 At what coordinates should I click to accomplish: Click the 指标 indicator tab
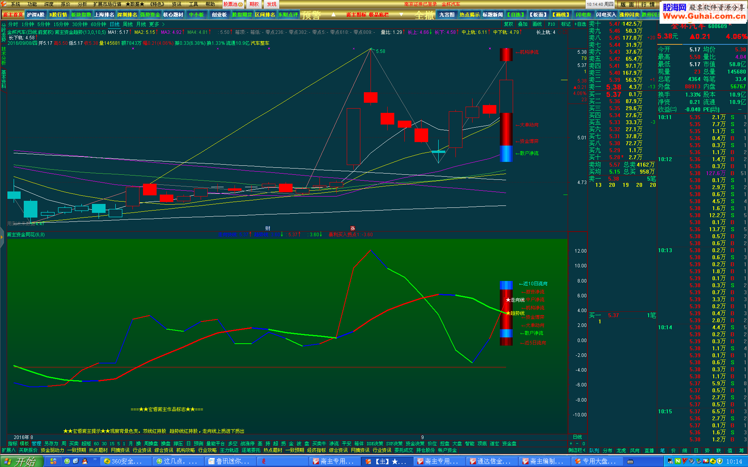(13, 444)
